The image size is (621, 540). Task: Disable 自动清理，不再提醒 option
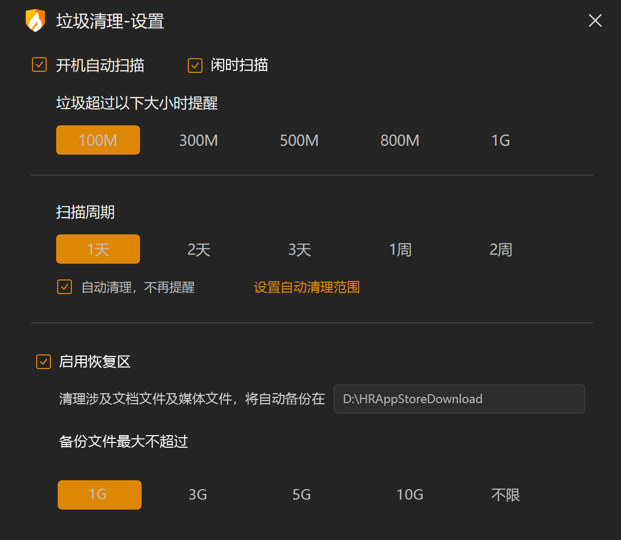point(64,287)
